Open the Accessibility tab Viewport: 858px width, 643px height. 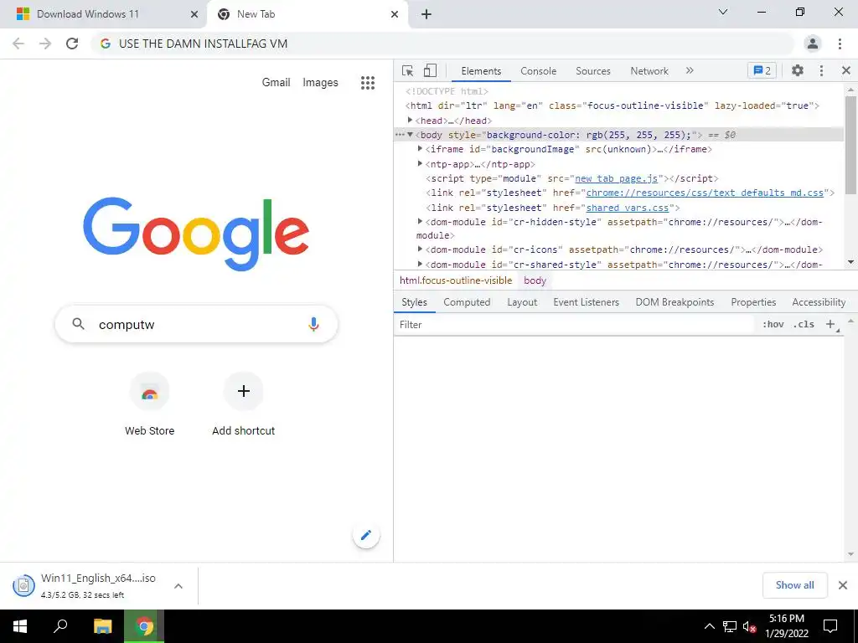[819, 302]
